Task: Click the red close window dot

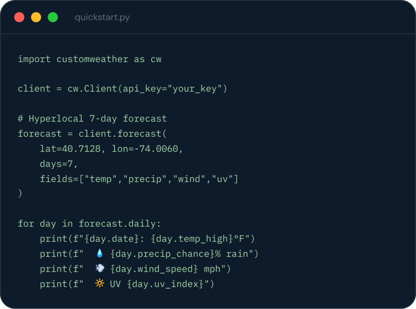Action: click(x=19, y=17)
